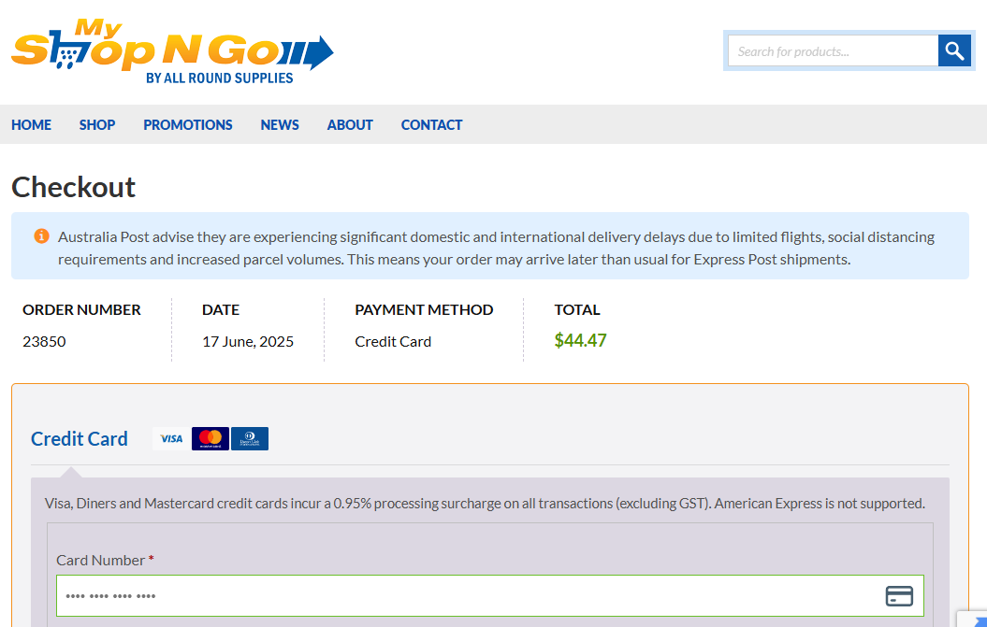987x627 pixels.
Task: Click the Credit Card payment method value
Action: pos(393,341)
